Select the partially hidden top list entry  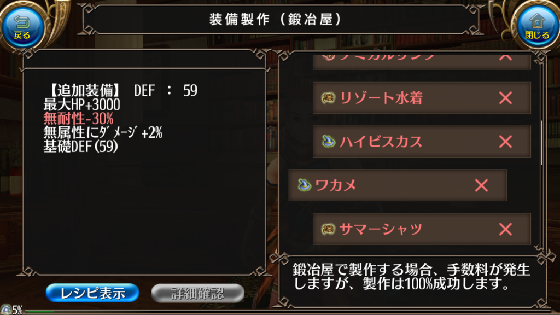click(422, 62)
